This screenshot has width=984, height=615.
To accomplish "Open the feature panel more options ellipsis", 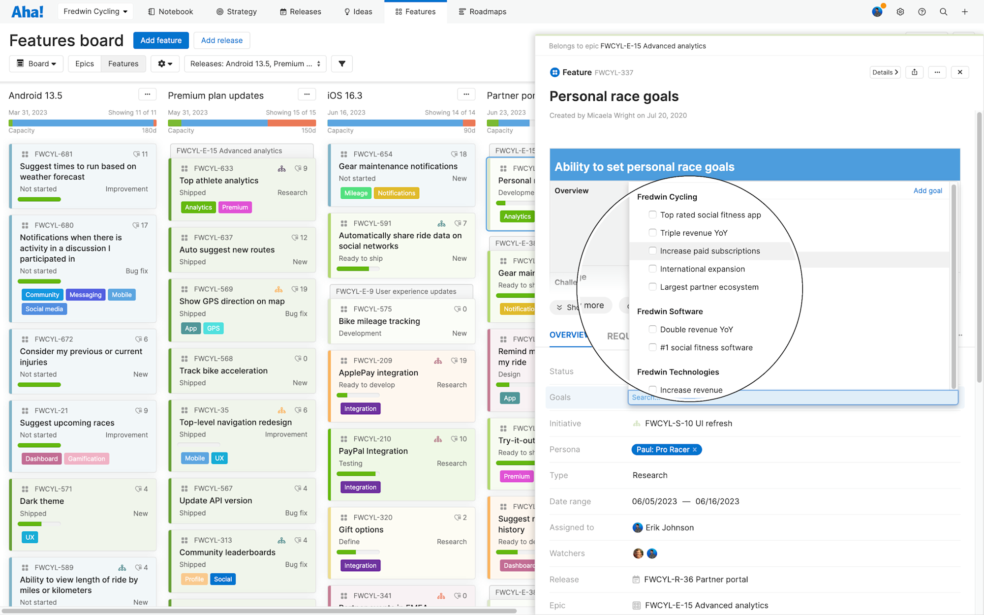I will (x=937, y=72).
